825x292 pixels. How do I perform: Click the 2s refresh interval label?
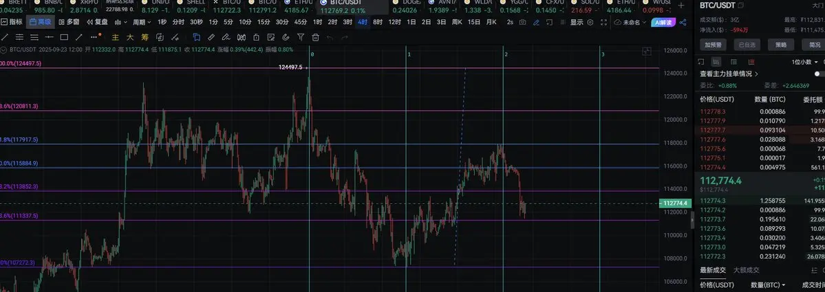510,22
